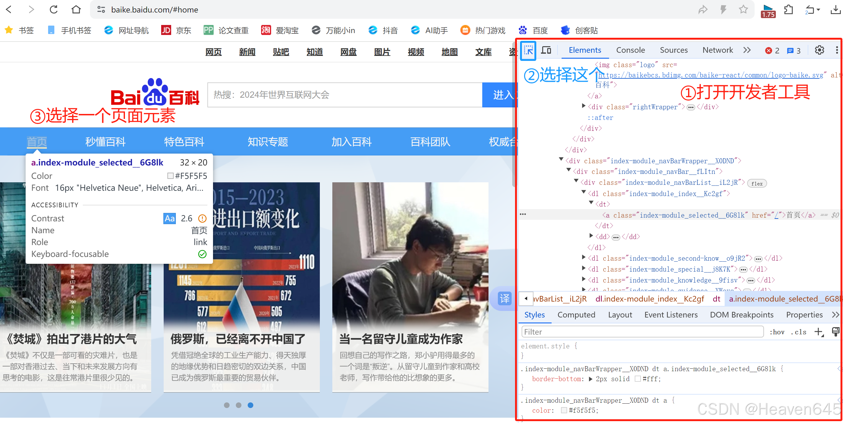
Task: Open the Computed styles tab
Action: click(x=577, y=314)
